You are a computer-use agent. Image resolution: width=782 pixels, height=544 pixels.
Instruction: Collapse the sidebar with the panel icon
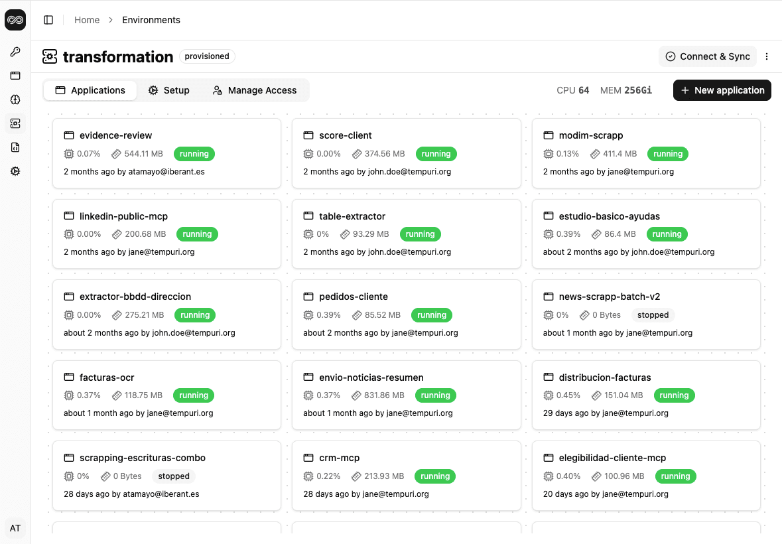coord(48,19)
